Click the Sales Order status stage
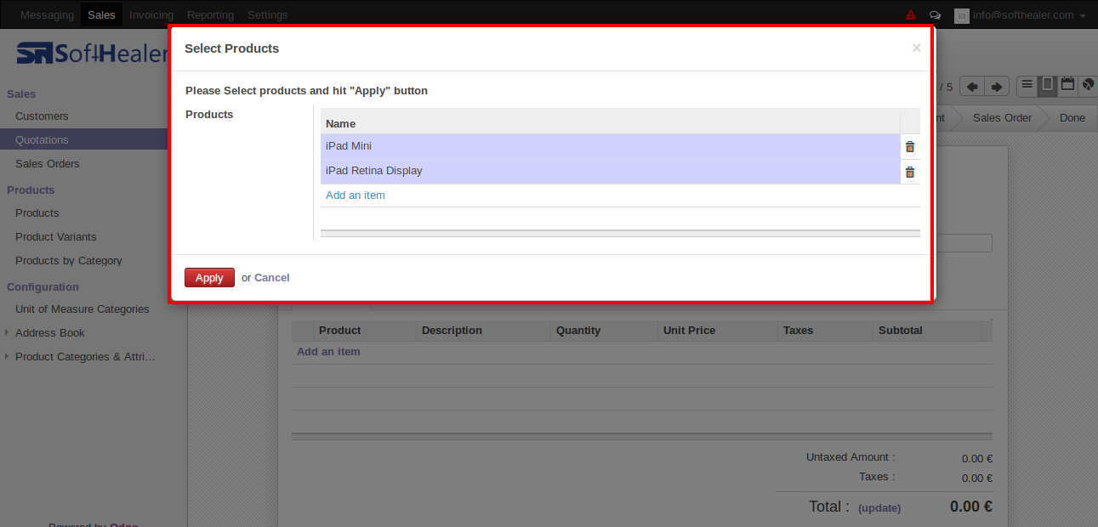The image size is (1098, 527). (1002, 118)
